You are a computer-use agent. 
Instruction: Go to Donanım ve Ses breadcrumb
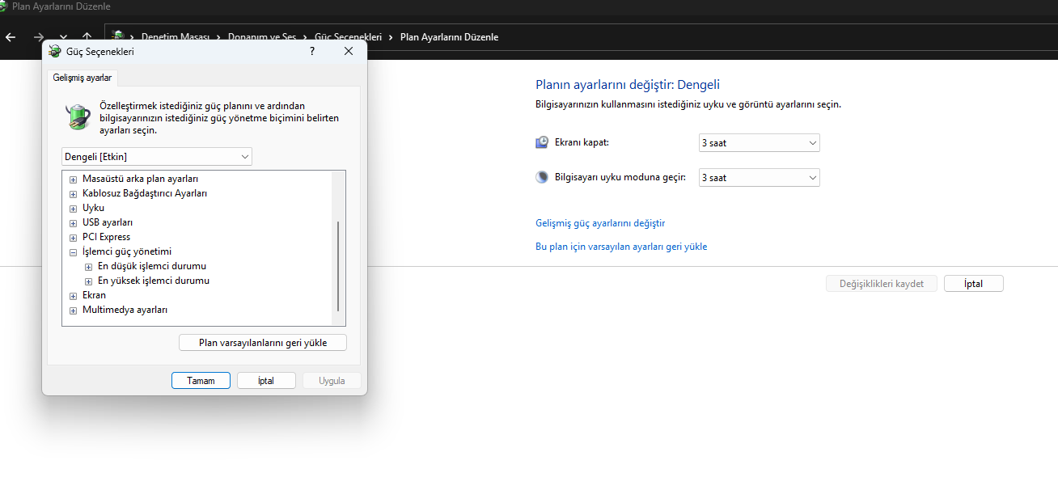click(x=262, y=37)
